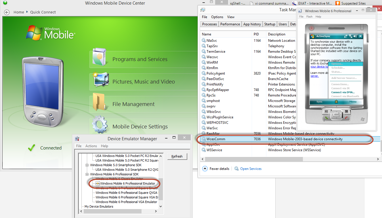
Task: Click the Suggested Sites bookmark icon
Action: 337,3
